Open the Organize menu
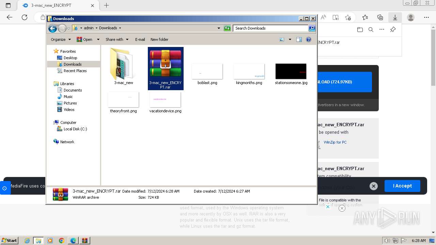Viewport: 436px width, 245px height. pyautogui.click(x=61, y=39)
